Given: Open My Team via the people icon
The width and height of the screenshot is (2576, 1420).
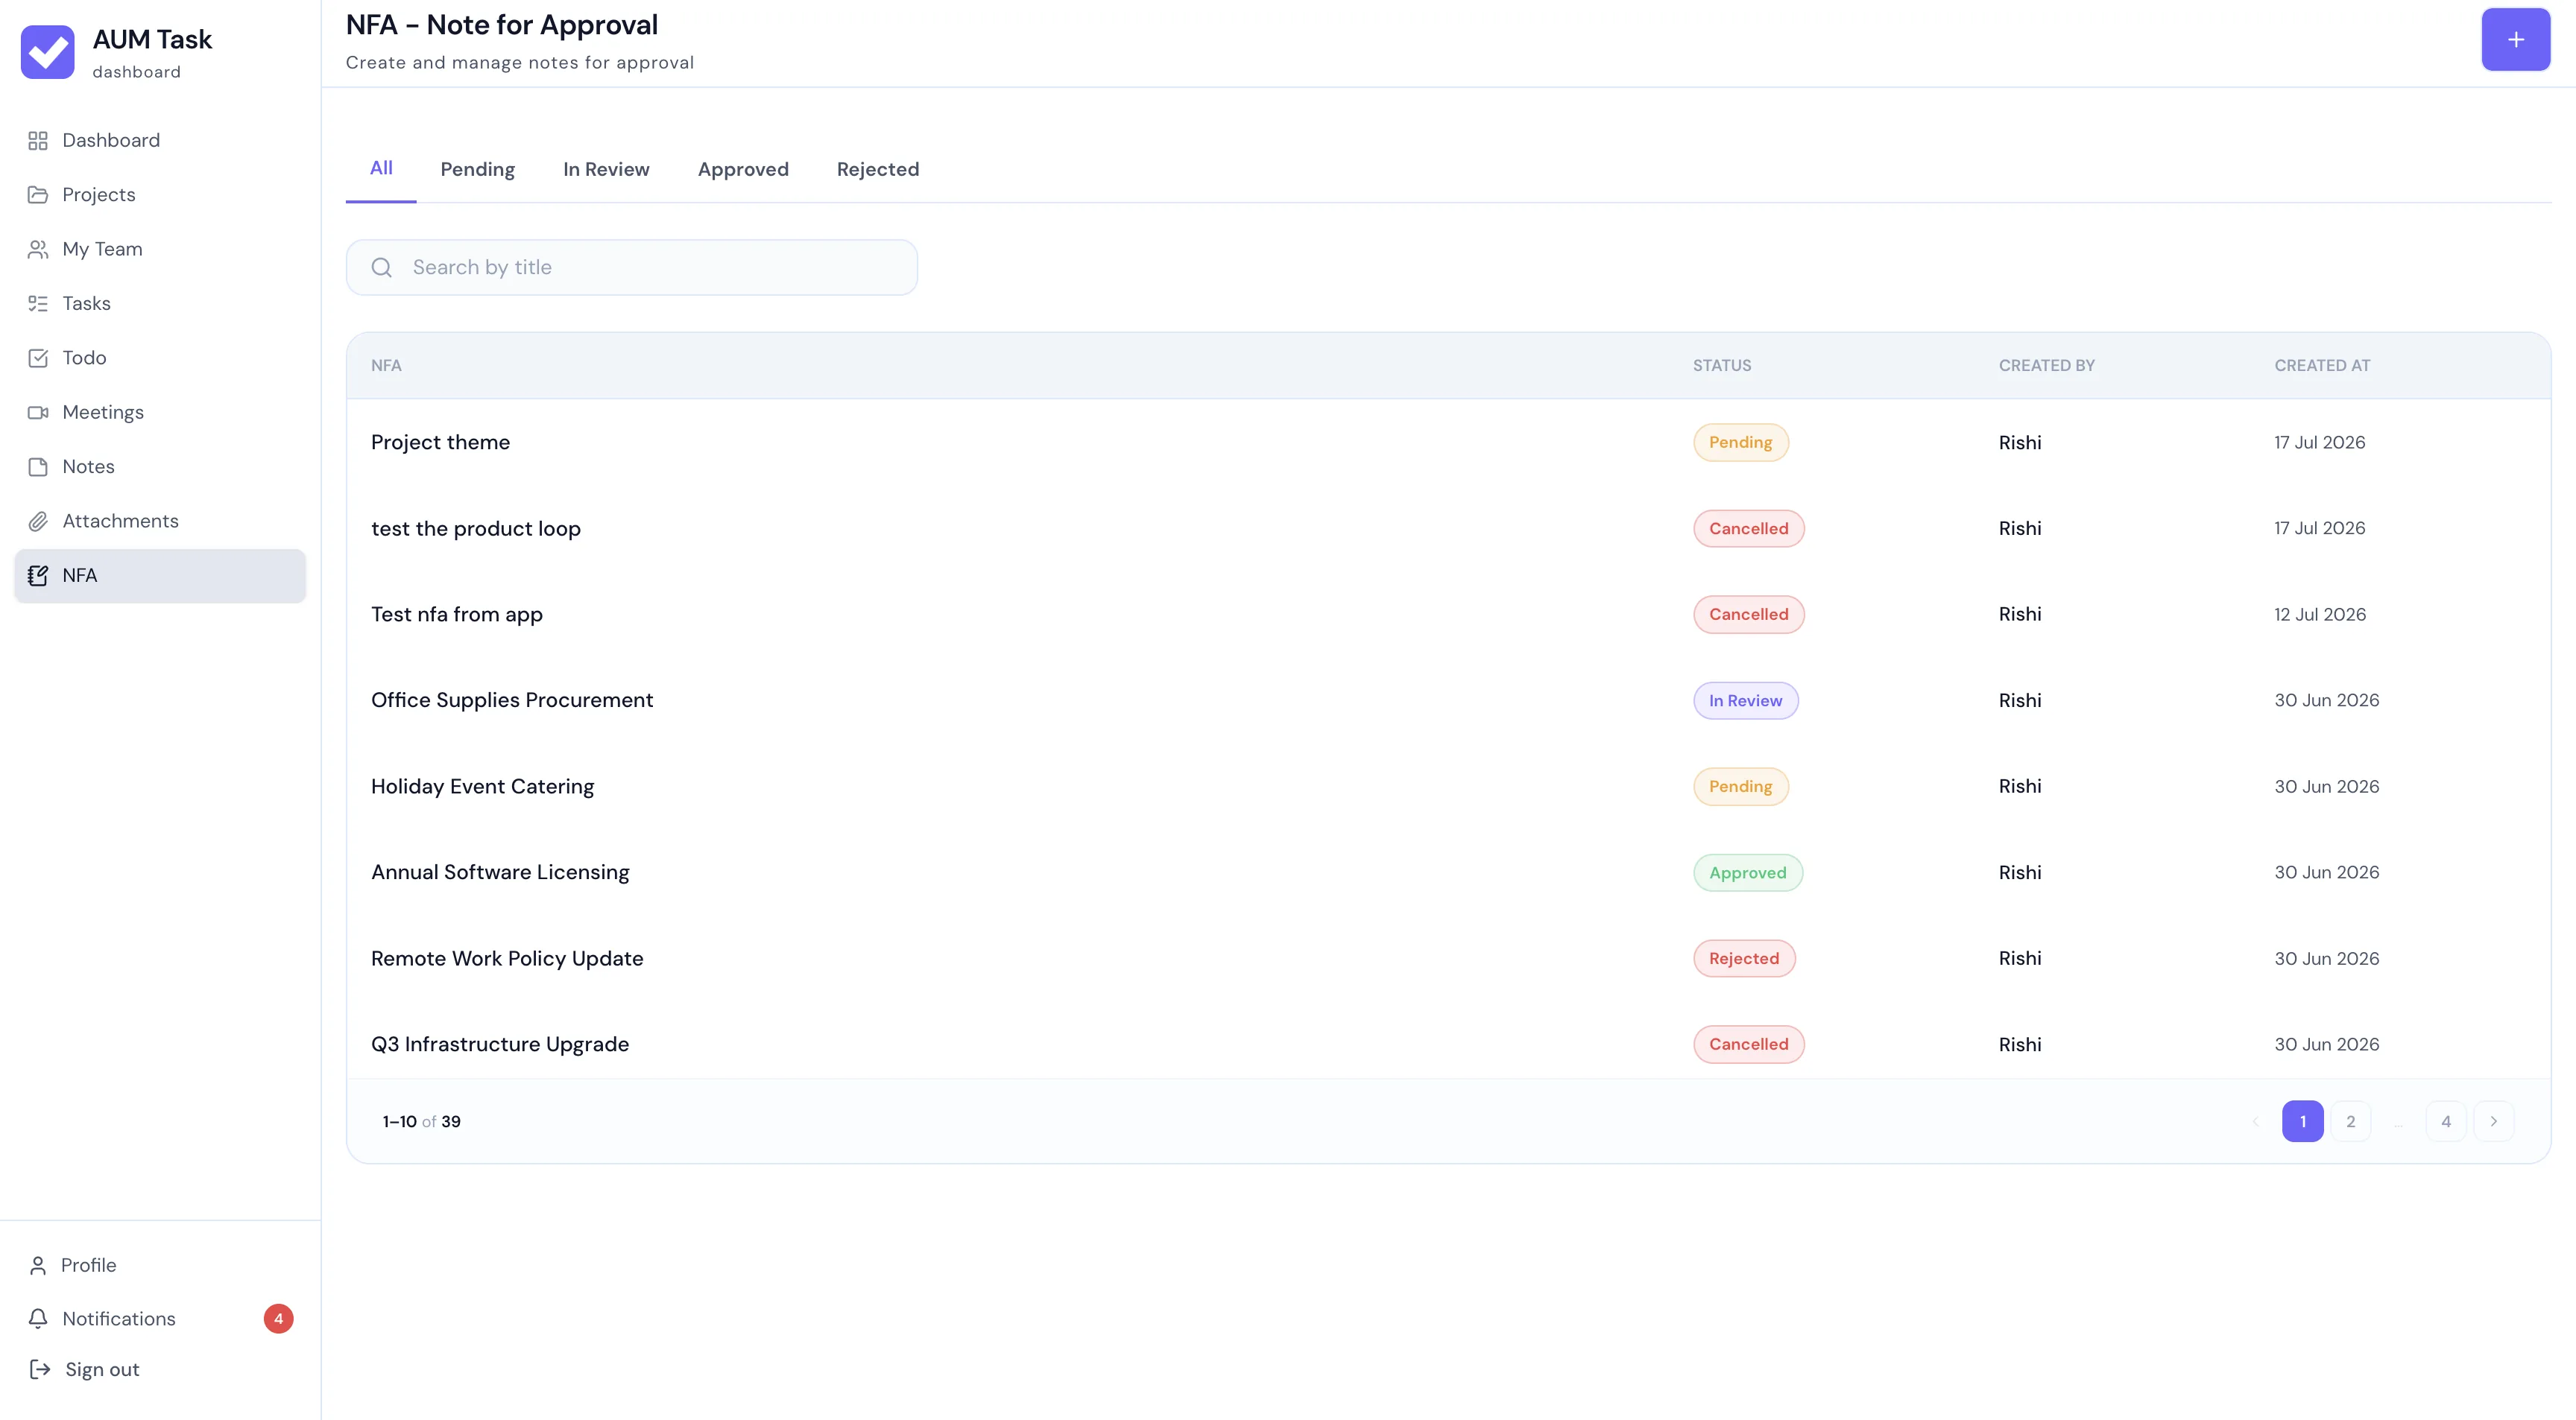Looking at the screenshot, I should pos(38,249).
